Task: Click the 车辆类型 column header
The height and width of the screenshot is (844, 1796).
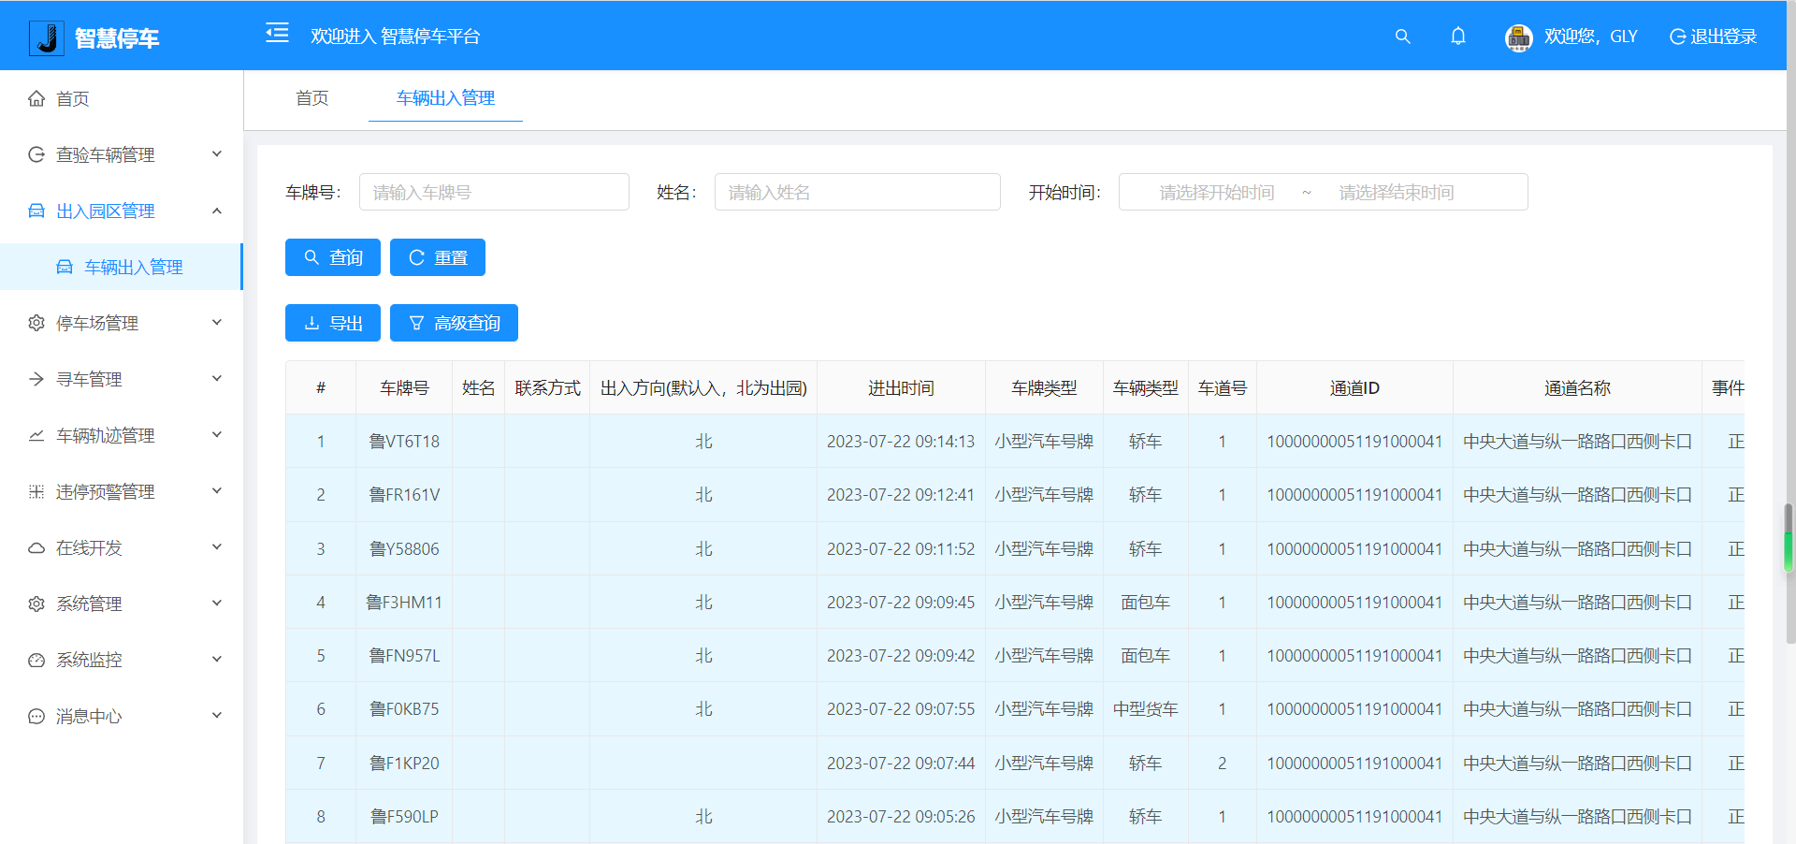Action: (1146, 387)
